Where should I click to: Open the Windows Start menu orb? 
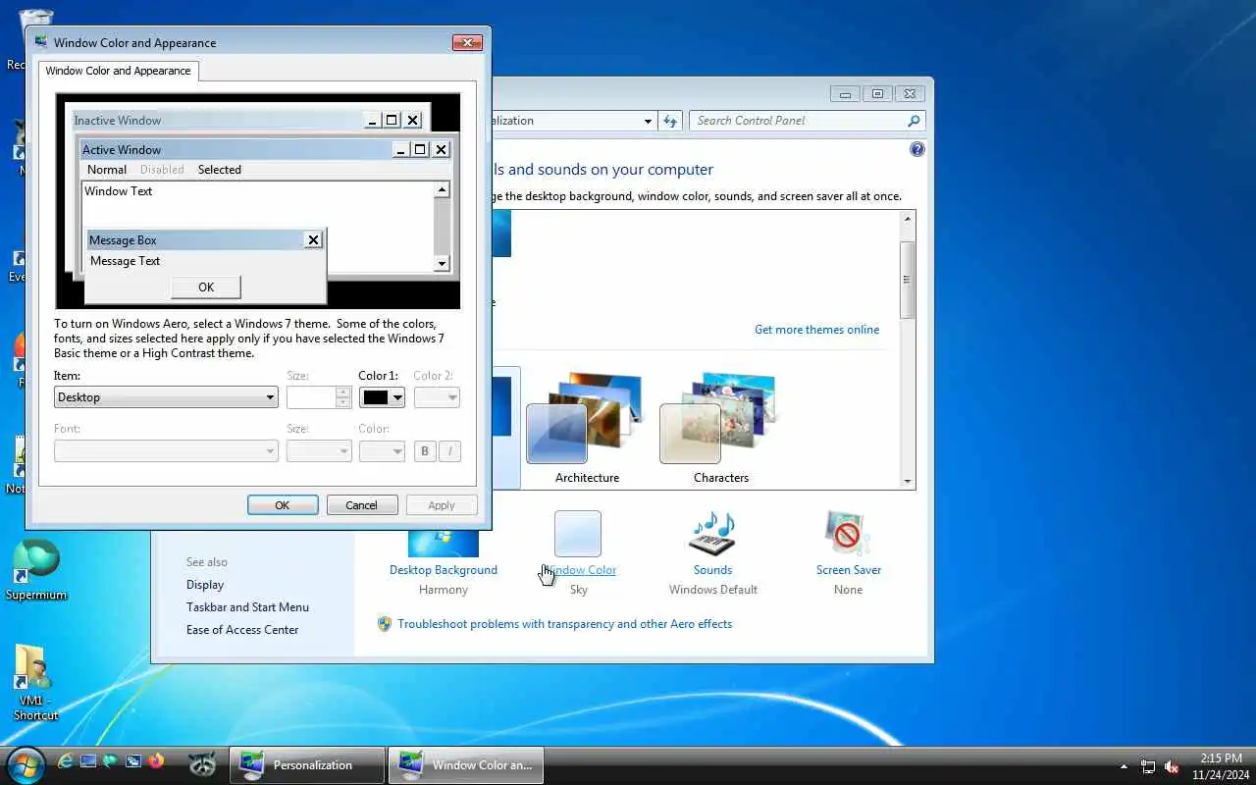(x=25, y=764)
